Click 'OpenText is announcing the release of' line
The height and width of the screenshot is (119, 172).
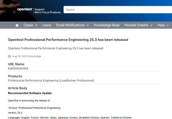click(x=29, y=101)
